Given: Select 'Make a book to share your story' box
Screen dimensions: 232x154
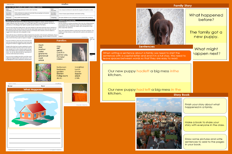Looking at the screenshot, I should 205,124.
